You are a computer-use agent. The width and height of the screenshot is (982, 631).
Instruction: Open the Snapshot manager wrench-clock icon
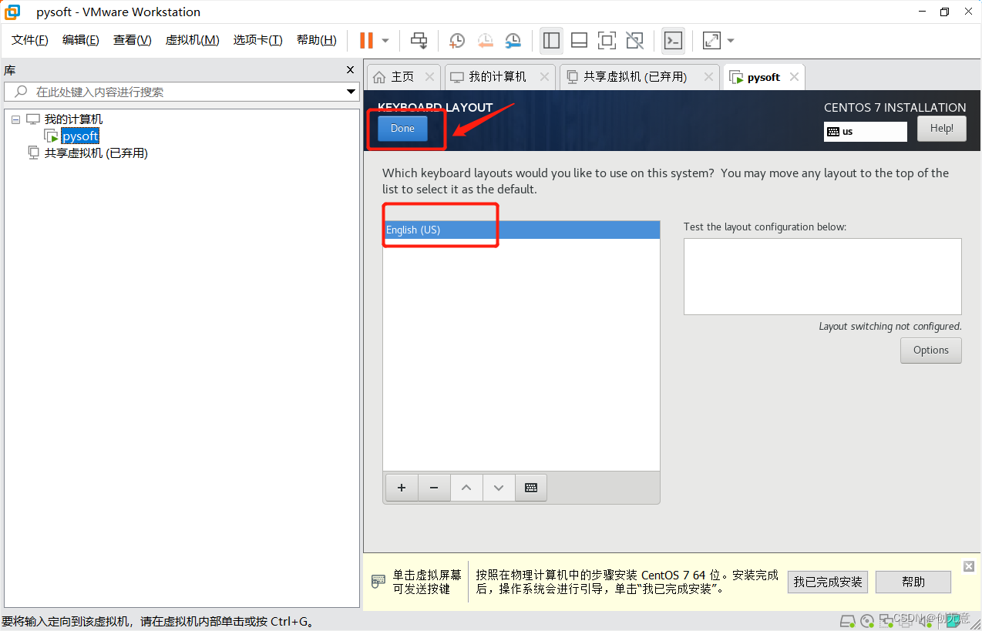[513, 40]
